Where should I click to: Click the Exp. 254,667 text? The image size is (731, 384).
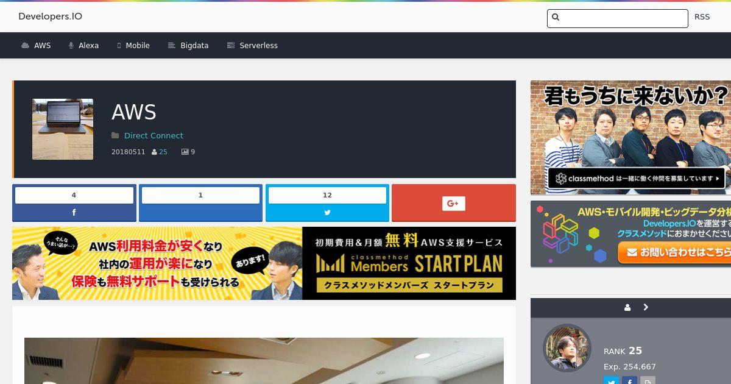tap(630, 367)
